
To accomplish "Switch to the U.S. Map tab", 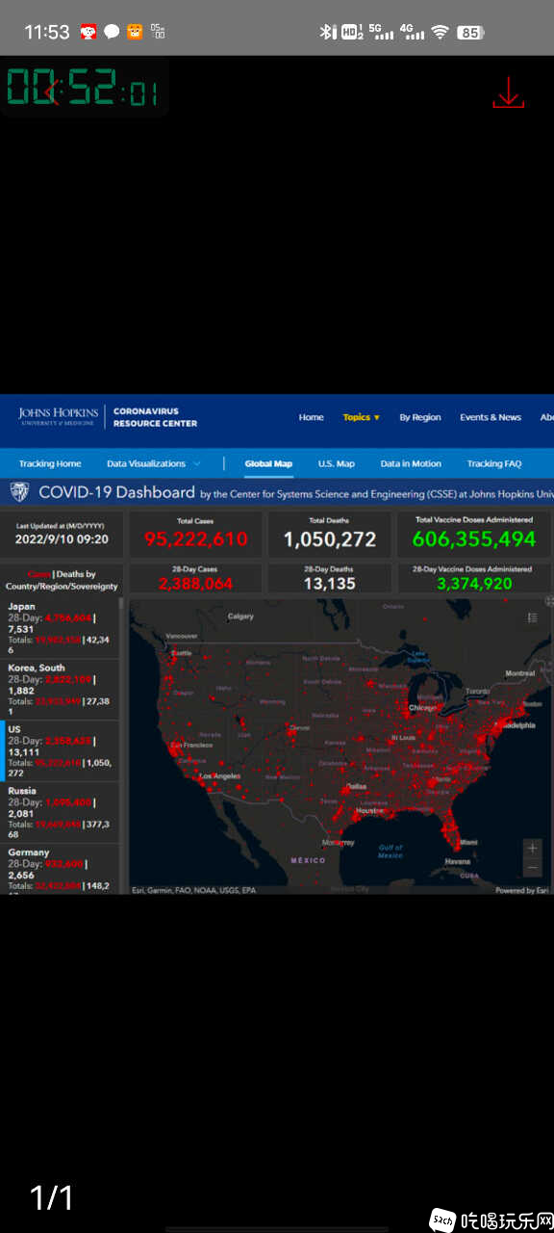I will 337,463.
